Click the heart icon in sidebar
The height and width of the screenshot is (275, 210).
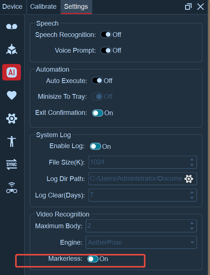click(12, 95)
